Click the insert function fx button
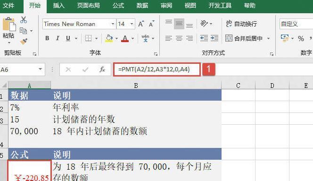 coord(102,69)
